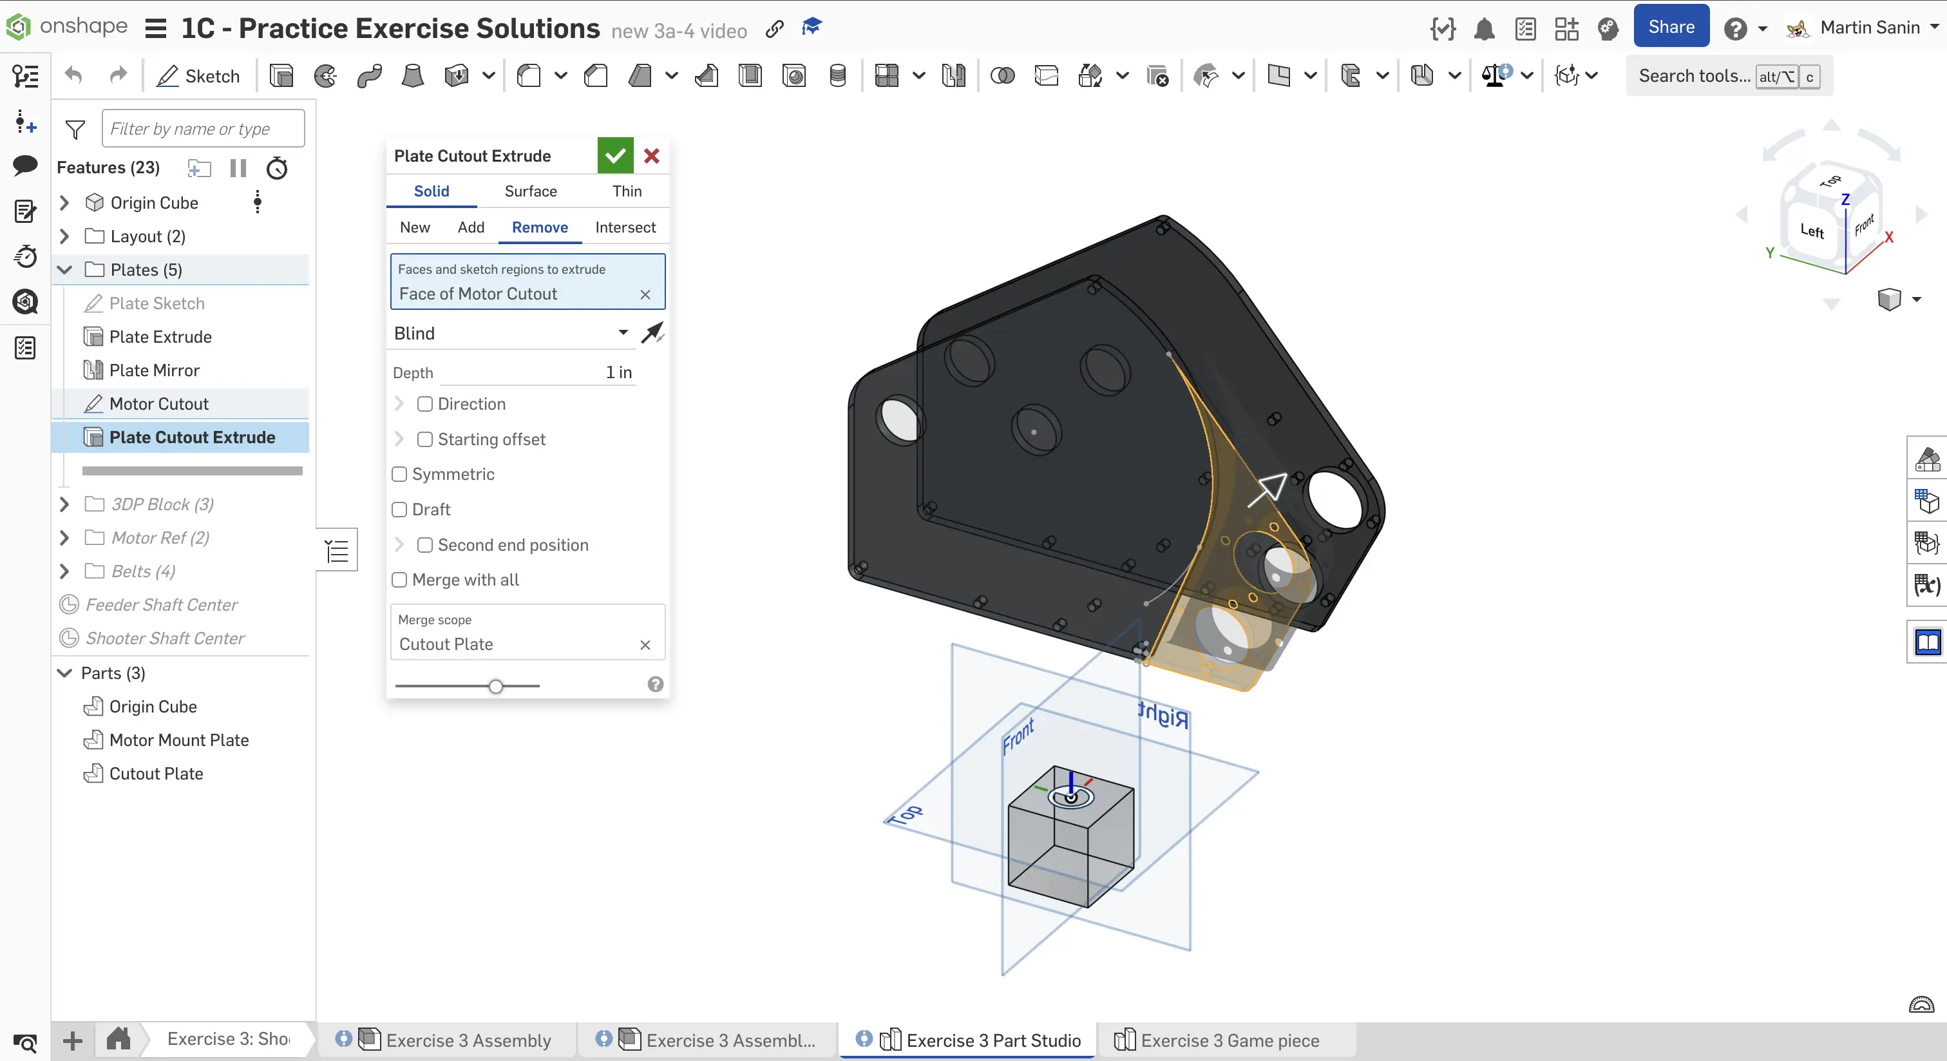Viewport: 1947px width, 1061px height.
Task: Enable the Symmetric checkbox
Action: click(400, 474)
